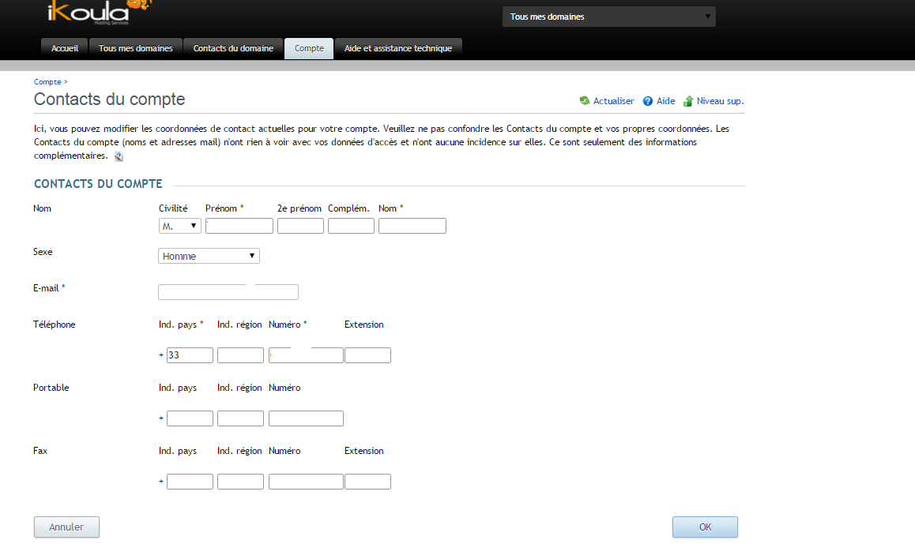Open the Tous mes domaines dropdown
The height and width of the screenshot is (559, 915).
(608, 17)
